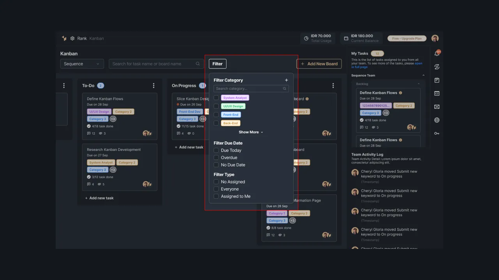Open three-dot menu of leftmost cut-off column
499x280 pixels.
(x=64, y=86)
